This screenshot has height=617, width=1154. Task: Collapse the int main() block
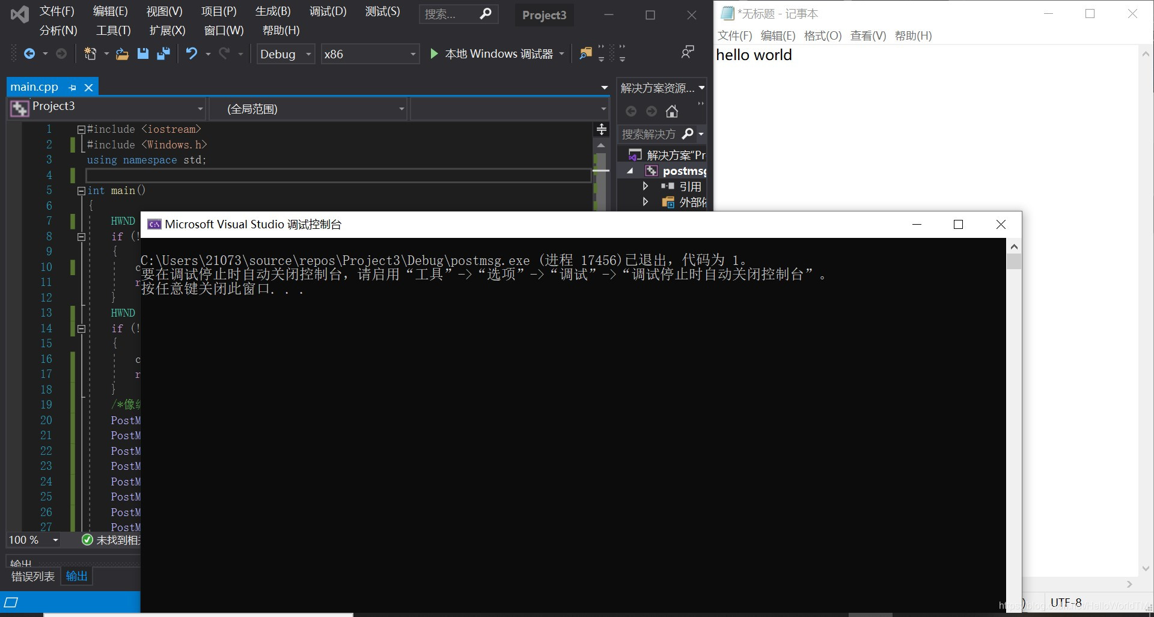coord(81,190)
